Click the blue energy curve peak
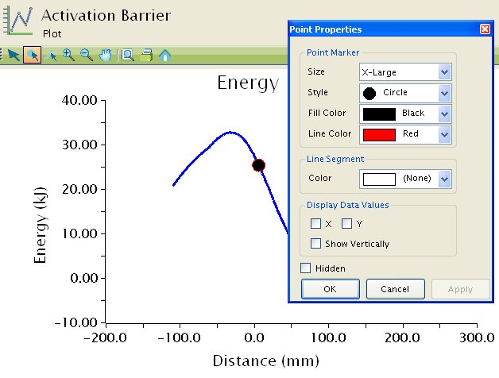The width and height of the screenshot is (499, 378). pos(230,133)
